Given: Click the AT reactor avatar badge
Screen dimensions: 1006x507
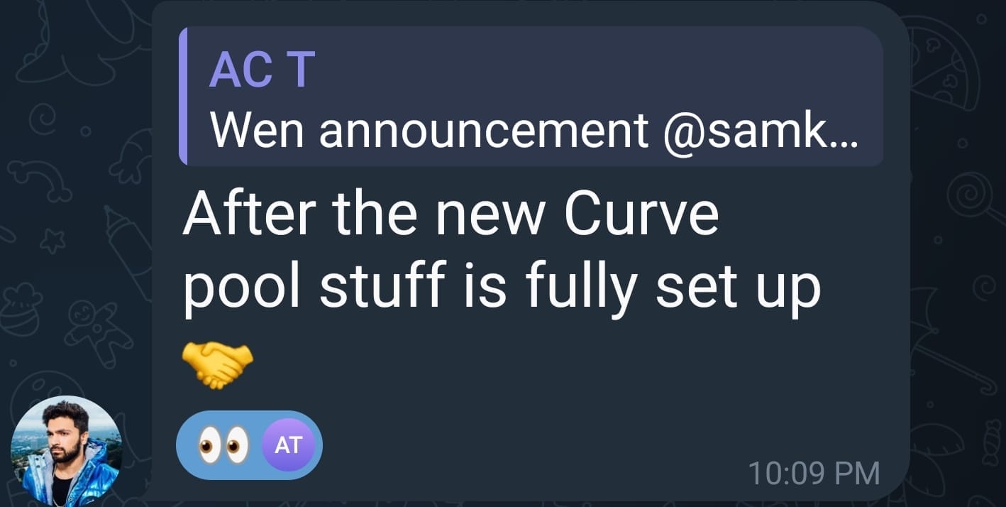Looking at the screenshot, I should point(287,446).
